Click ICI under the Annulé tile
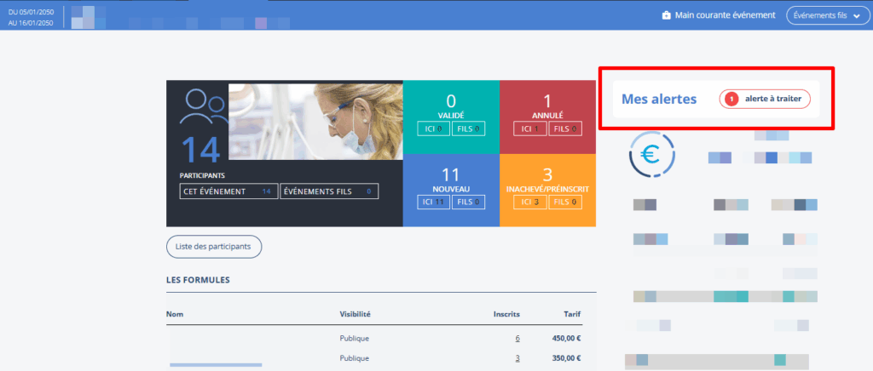The height and width of the screenshot is (371, 873). pos(530,129)
